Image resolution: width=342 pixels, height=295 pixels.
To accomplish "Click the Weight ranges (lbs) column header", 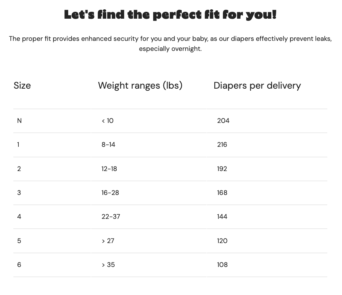I will 140,85.
